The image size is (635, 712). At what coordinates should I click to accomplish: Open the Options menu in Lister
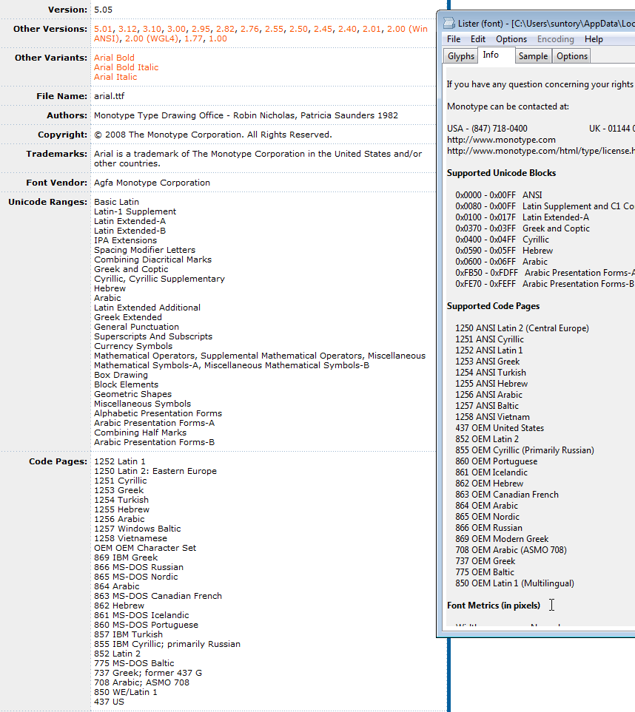click(x=511, y=39)
